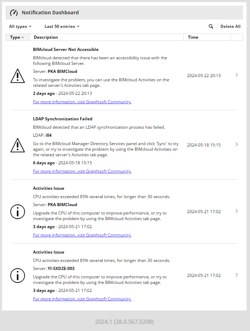Click the Notification Dashboard gauge icon
Viewport: 250px width, 331px height.
tap(14, 13)
